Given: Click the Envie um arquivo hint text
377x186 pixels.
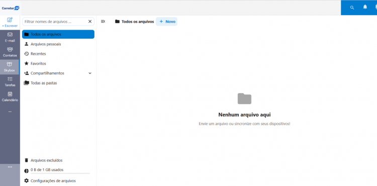Looking at the screenshot, I should (244, 124).
